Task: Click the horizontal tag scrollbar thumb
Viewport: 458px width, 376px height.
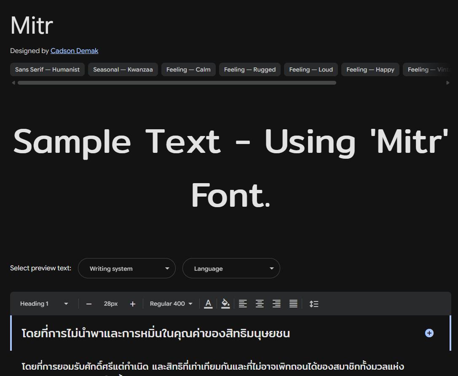Action: [177, 83]
